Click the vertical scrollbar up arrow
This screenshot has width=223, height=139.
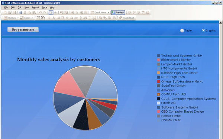click(x=220, y=22)
